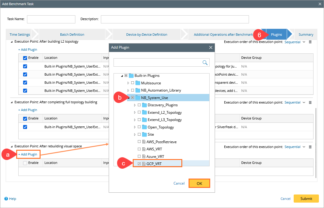
Task: Expand the NB_Automation_Library tree node
Action: (128, 90)
